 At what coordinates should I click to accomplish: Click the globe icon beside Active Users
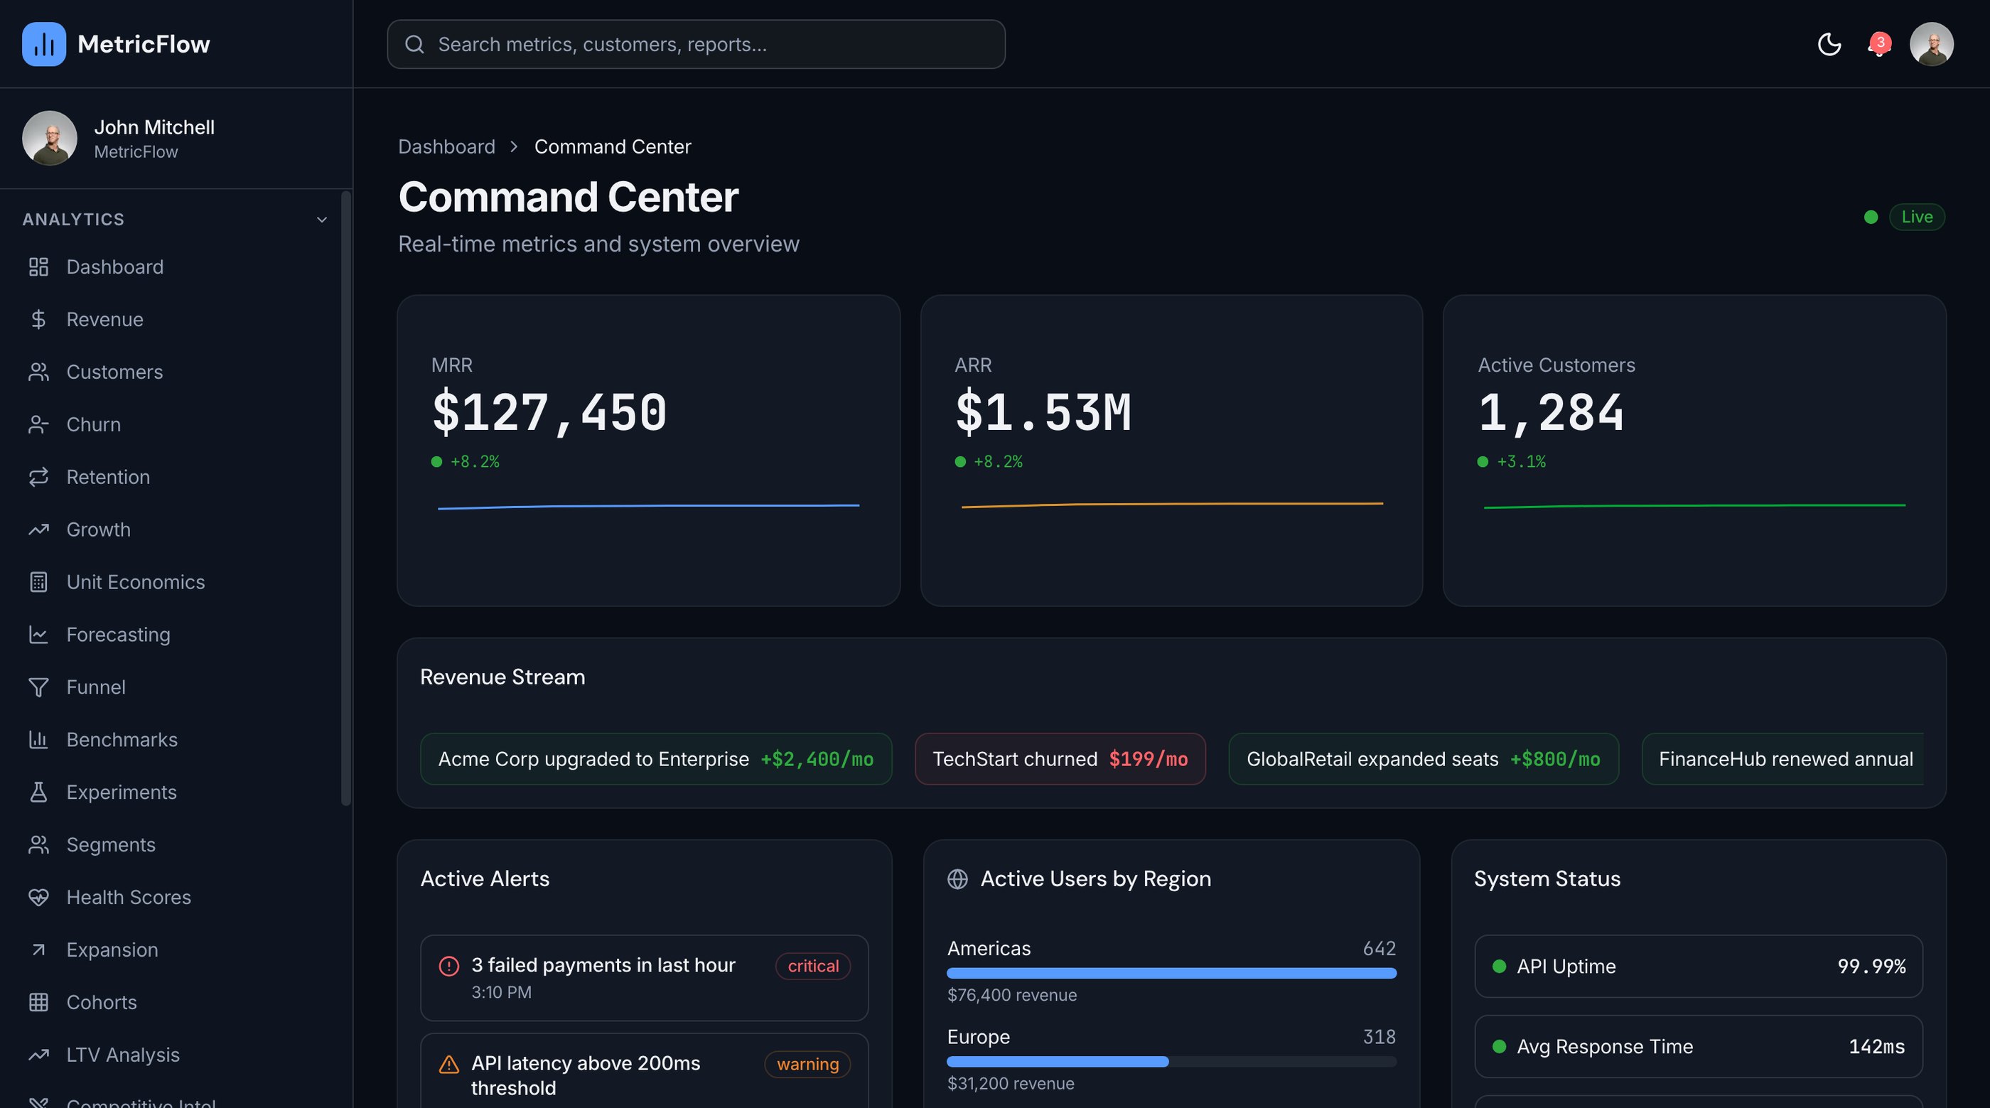pyautogui.click(x=957, y=879)
